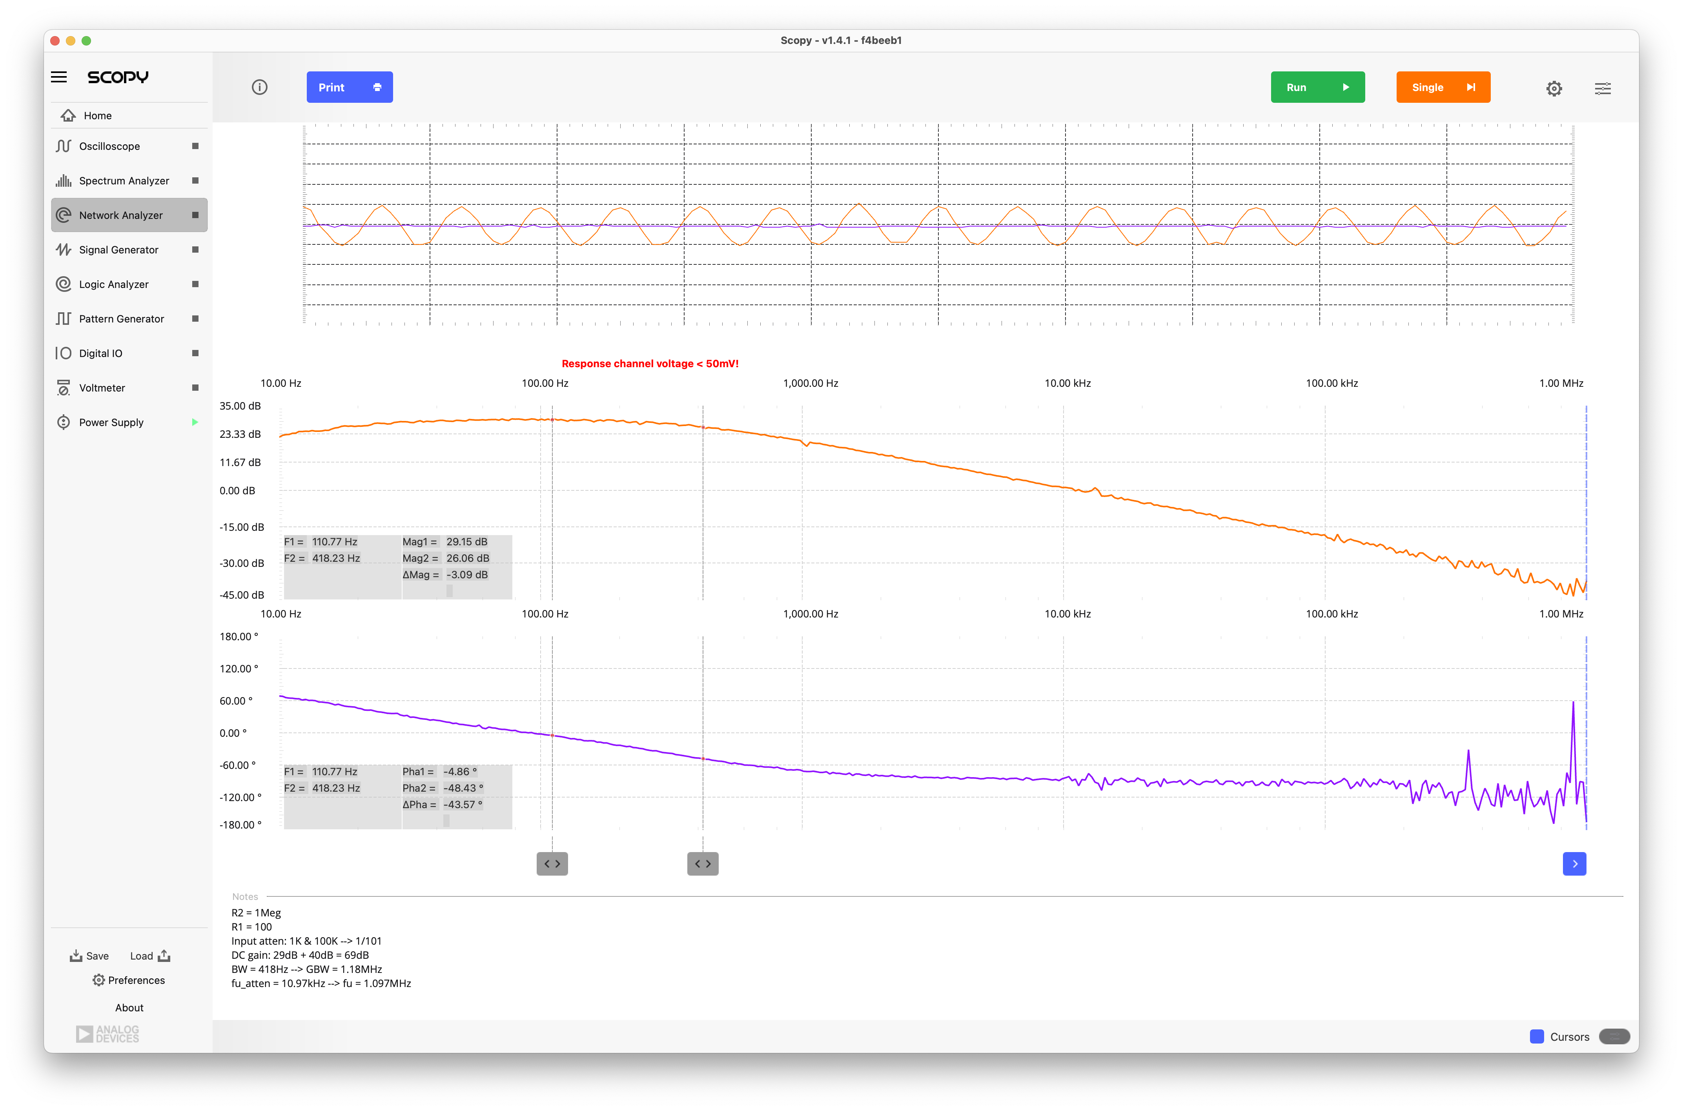Viewport: 1683px width, 1111px height.
Task: Switch to Signal Generator instrument
Action: tap(129, 250)
